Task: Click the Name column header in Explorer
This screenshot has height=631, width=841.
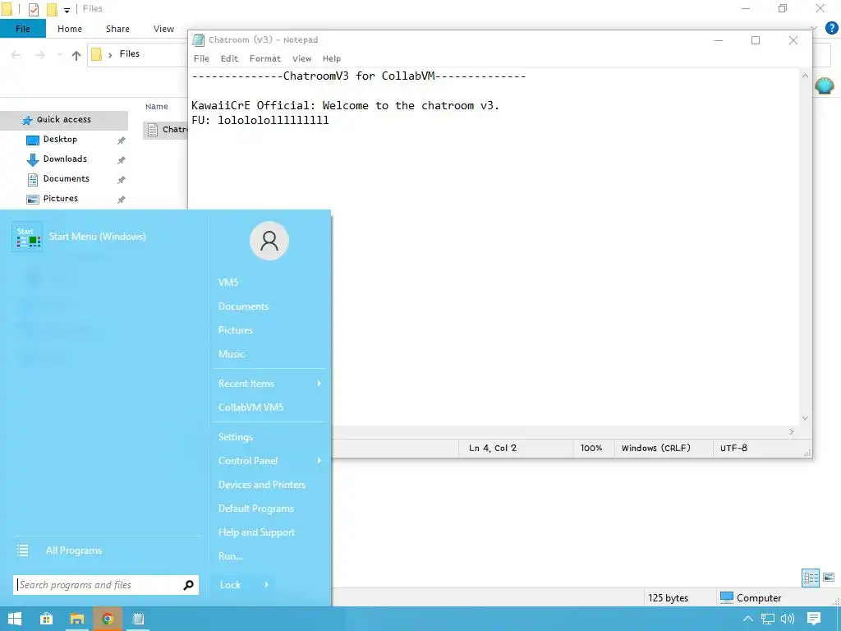Action: point(157,106)
